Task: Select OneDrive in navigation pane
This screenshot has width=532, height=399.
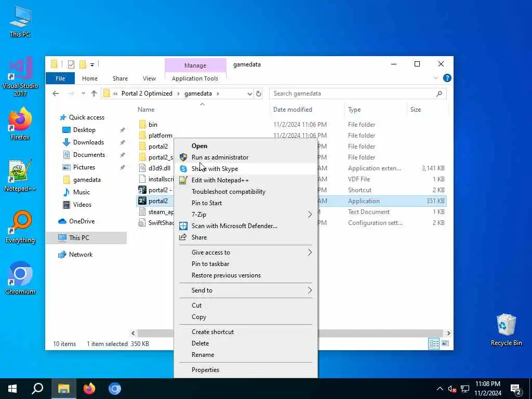Action: coord(82,221)
